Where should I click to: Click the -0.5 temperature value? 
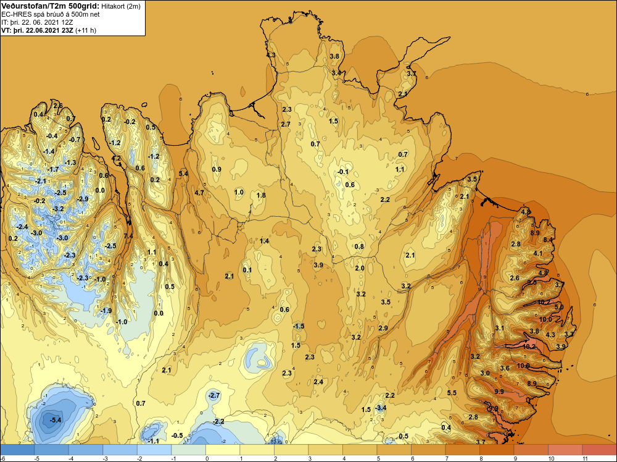[x=177, y=435]
